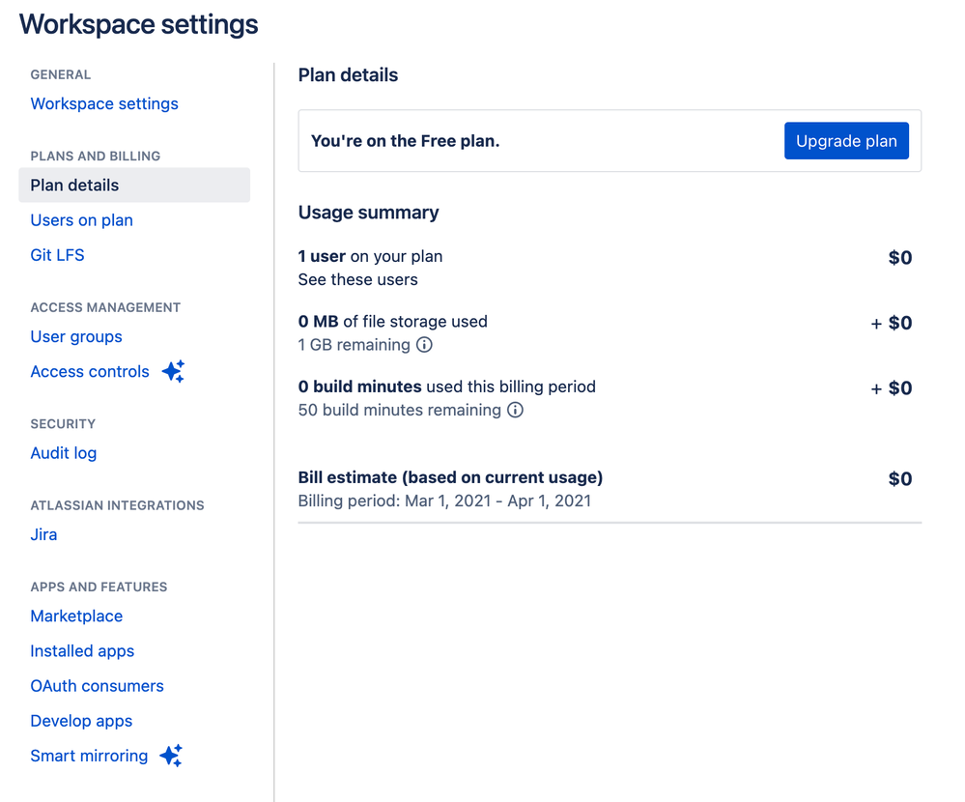The height and width of the screenshot is (802, 965).
Task: Open the Jira integration settings
Action: [43, 534]
